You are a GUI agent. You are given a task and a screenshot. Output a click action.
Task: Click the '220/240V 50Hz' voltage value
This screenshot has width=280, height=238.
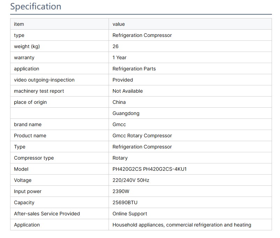point(131,180)
